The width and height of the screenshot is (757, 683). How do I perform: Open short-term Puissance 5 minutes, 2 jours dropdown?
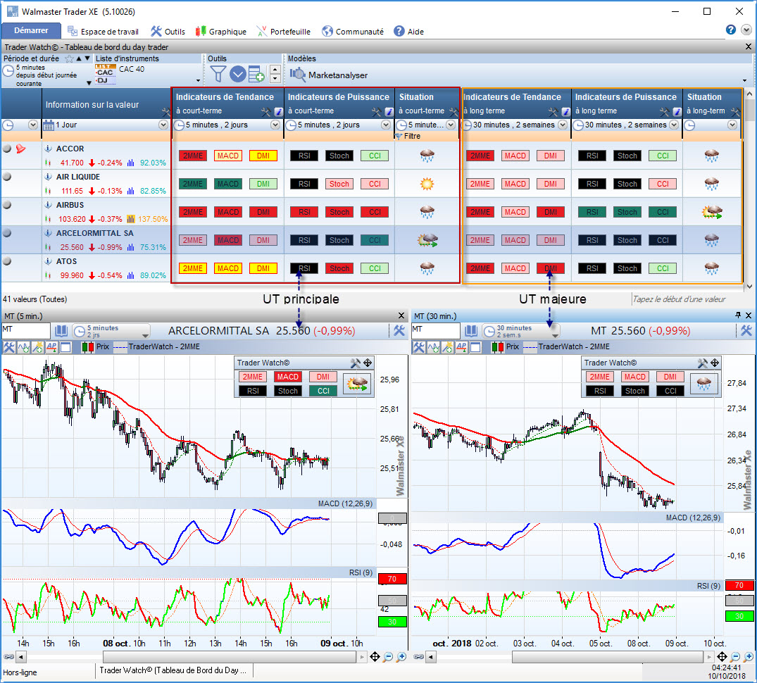click(x=386, y=125)
